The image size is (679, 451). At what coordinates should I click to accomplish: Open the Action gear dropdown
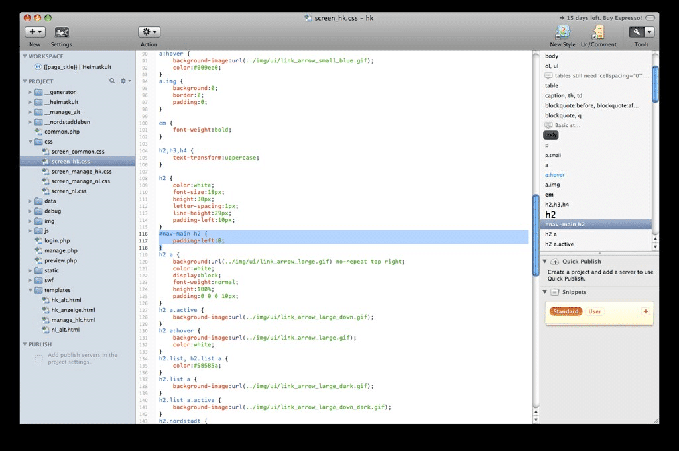pos(149,32)
